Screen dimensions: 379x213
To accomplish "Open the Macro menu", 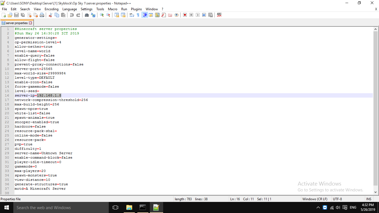I will click(x=113, y=9).
